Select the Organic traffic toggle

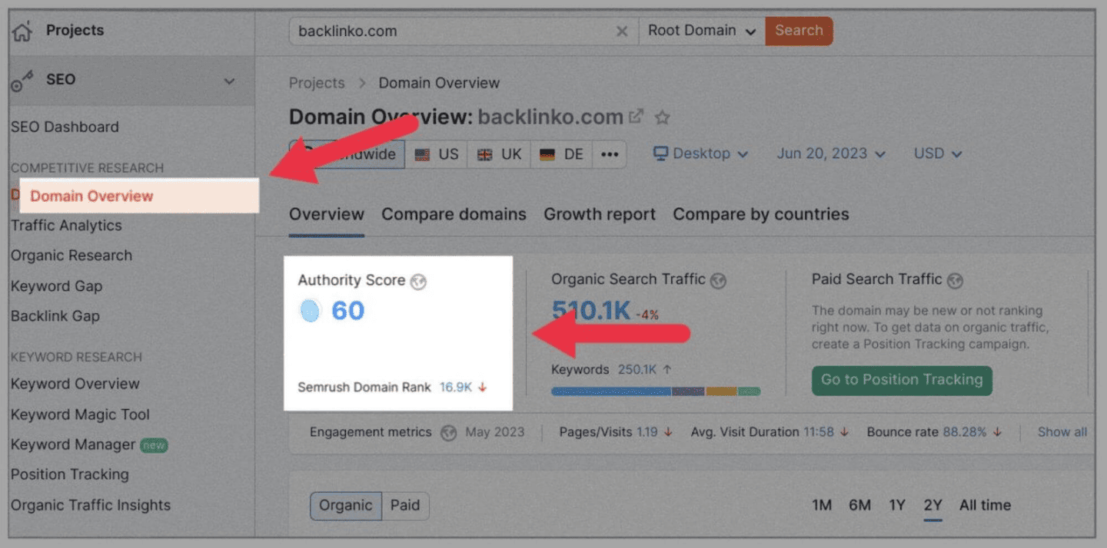(346, 505)
